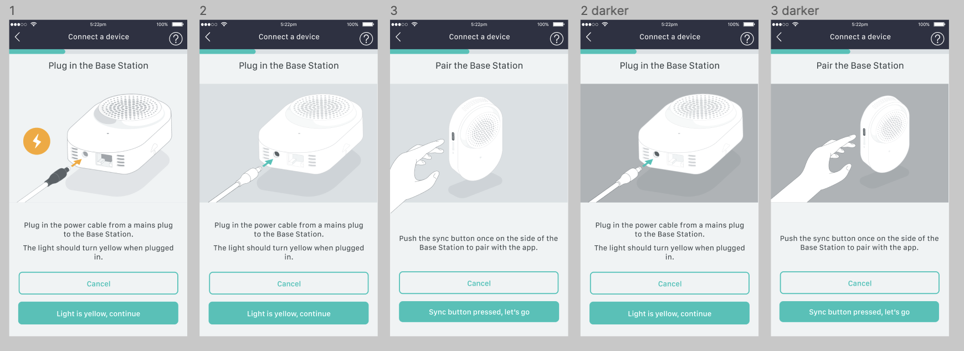This screenshot has height=351, width=964.
Task: Click Cancel in screen 3 darker
Action: point(859,282)
